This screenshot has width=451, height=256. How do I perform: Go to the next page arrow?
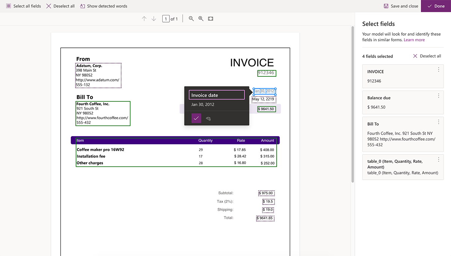(154, 19)
